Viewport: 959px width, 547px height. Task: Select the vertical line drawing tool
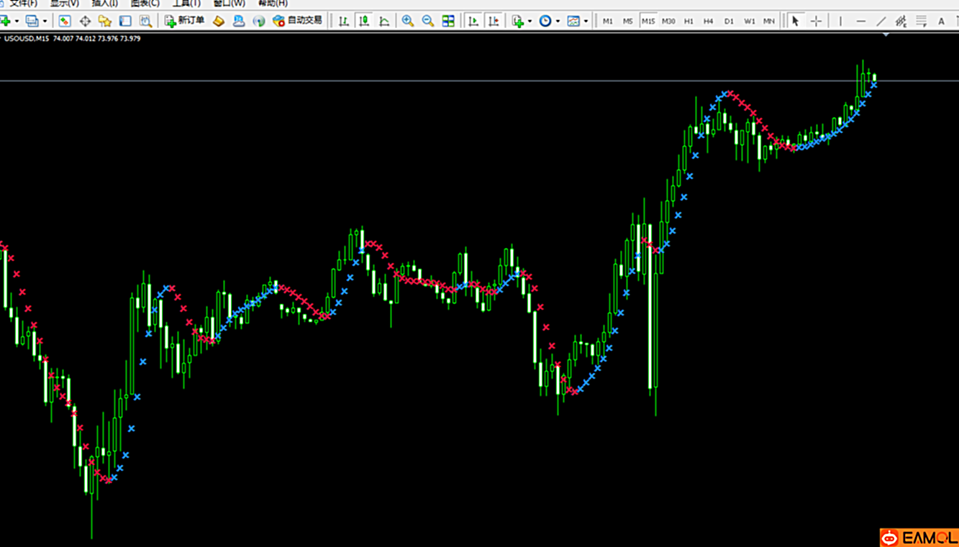point(840,21)
